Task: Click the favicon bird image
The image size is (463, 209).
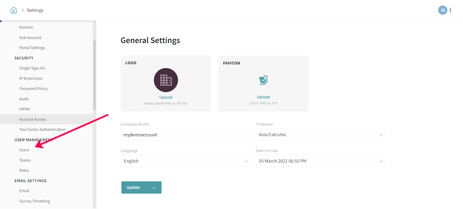Action: pyautogui.click(x=263, y=80)
